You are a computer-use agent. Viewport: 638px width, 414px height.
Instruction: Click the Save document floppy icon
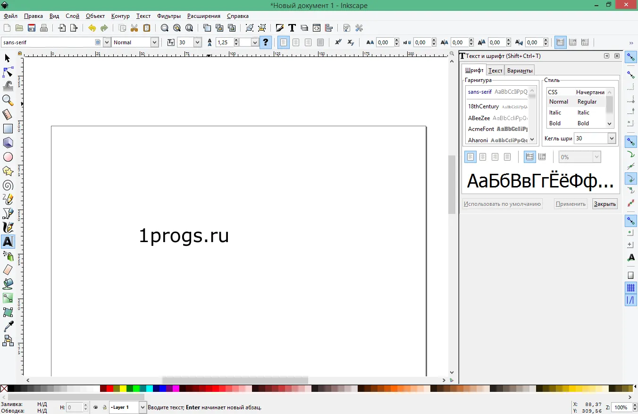(32, 28)
